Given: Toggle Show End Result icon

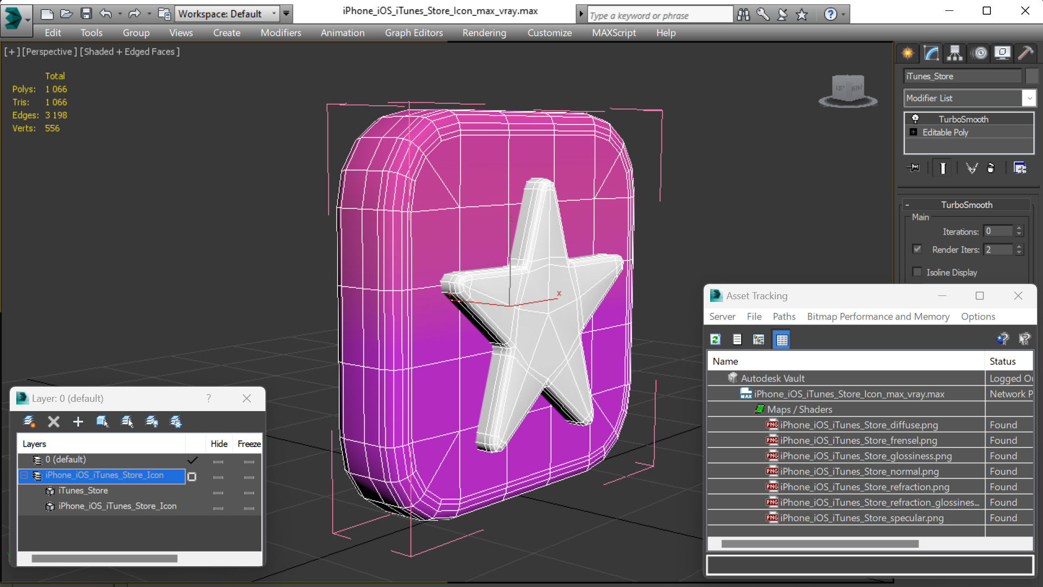Looking at the screenshot, I should tap(943, 168).
